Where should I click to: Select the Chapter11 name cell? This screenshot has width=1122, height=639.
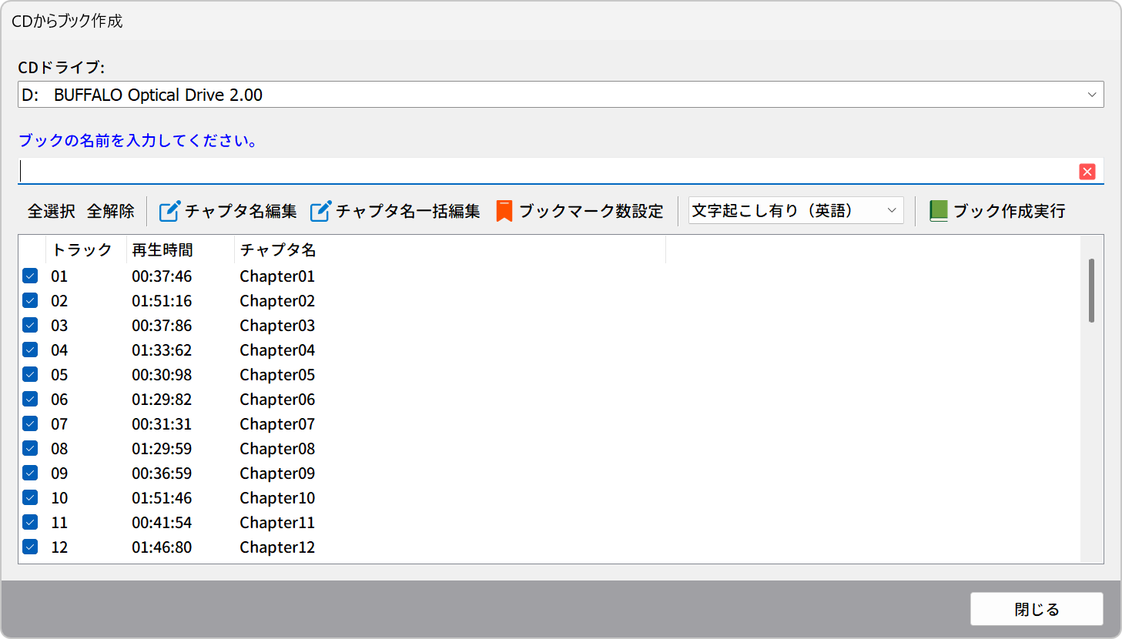tap(277, 522)
